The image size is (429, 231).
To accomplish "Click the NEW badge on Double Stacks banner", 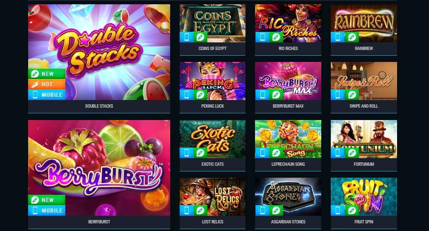I will 47,74.
